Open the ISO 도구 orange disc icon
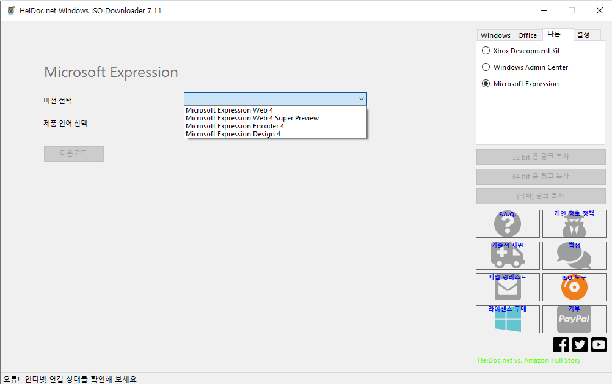Screen dimensions: 612x384 (574, 287)
